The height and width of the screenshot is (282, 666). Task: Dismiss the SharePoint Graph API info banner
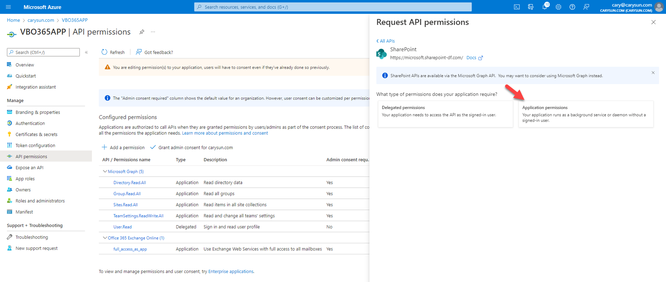click(653, 73)
